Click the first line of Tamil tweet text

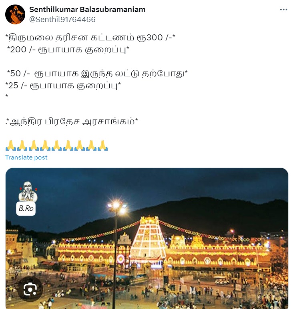pos(90,38)
